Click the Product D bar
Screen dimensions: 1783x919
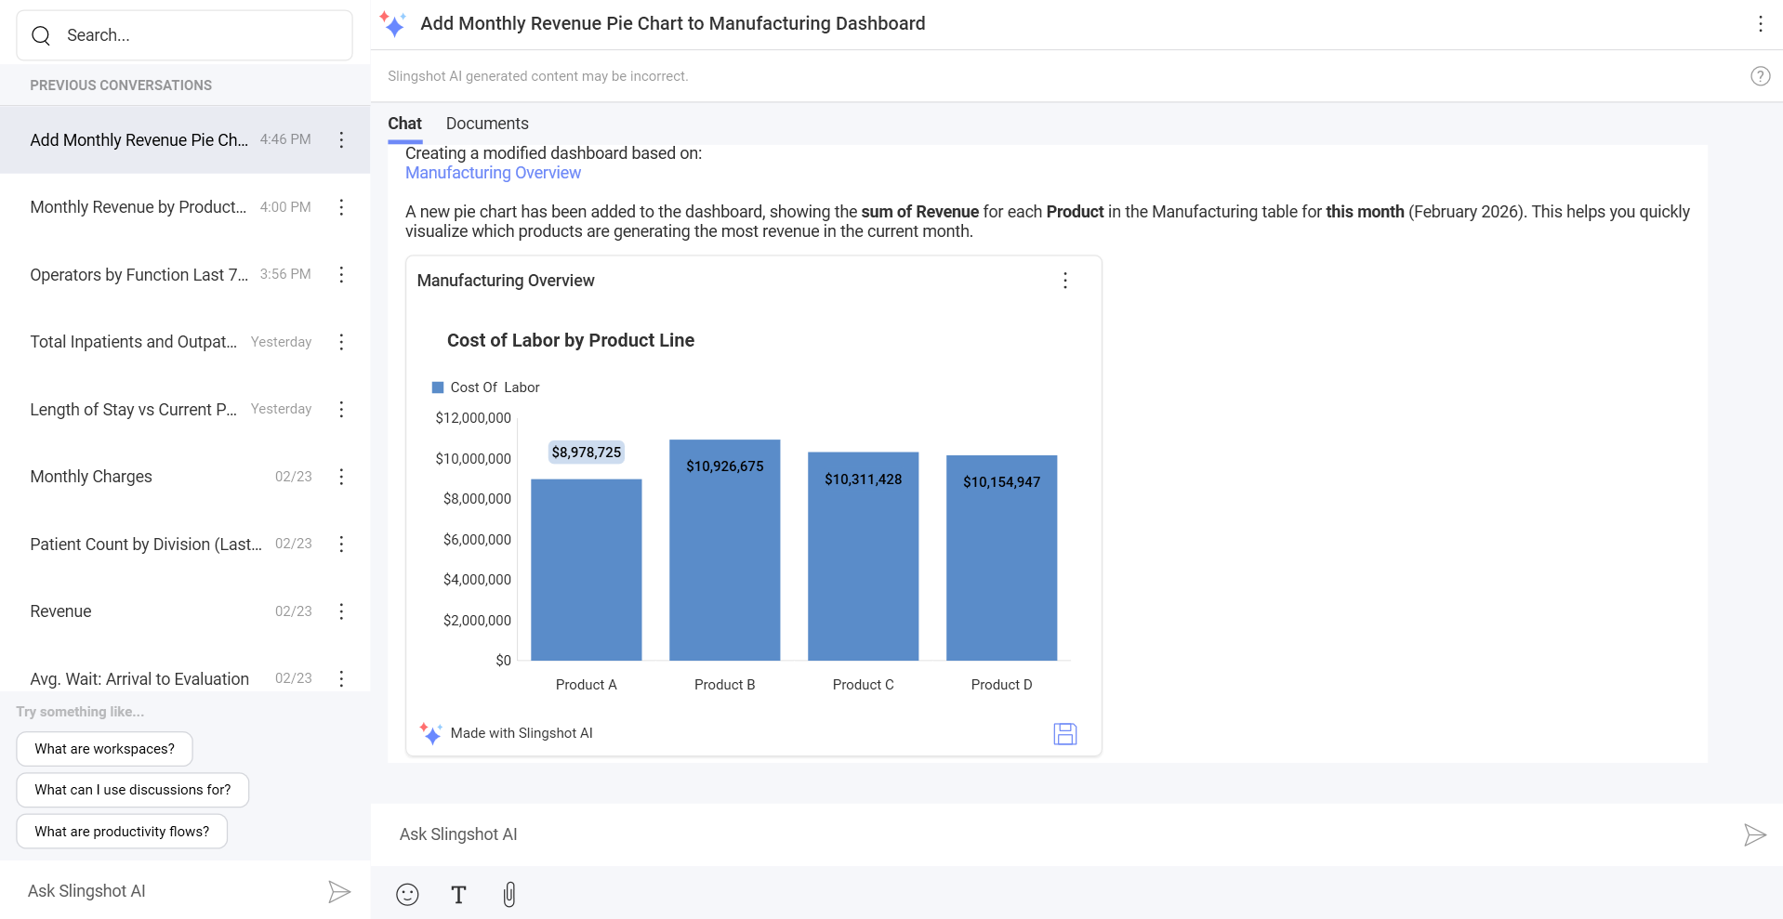point(1002,558)
